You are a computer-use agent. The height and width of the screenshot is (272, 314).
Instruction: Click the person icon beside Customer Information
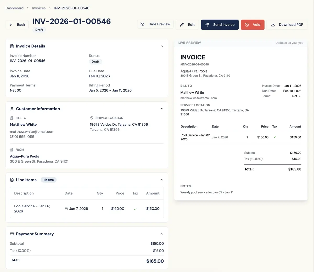12,109
